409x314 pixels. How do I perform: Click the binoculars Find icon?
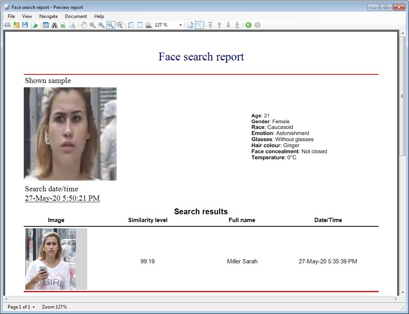click(54, 25)
